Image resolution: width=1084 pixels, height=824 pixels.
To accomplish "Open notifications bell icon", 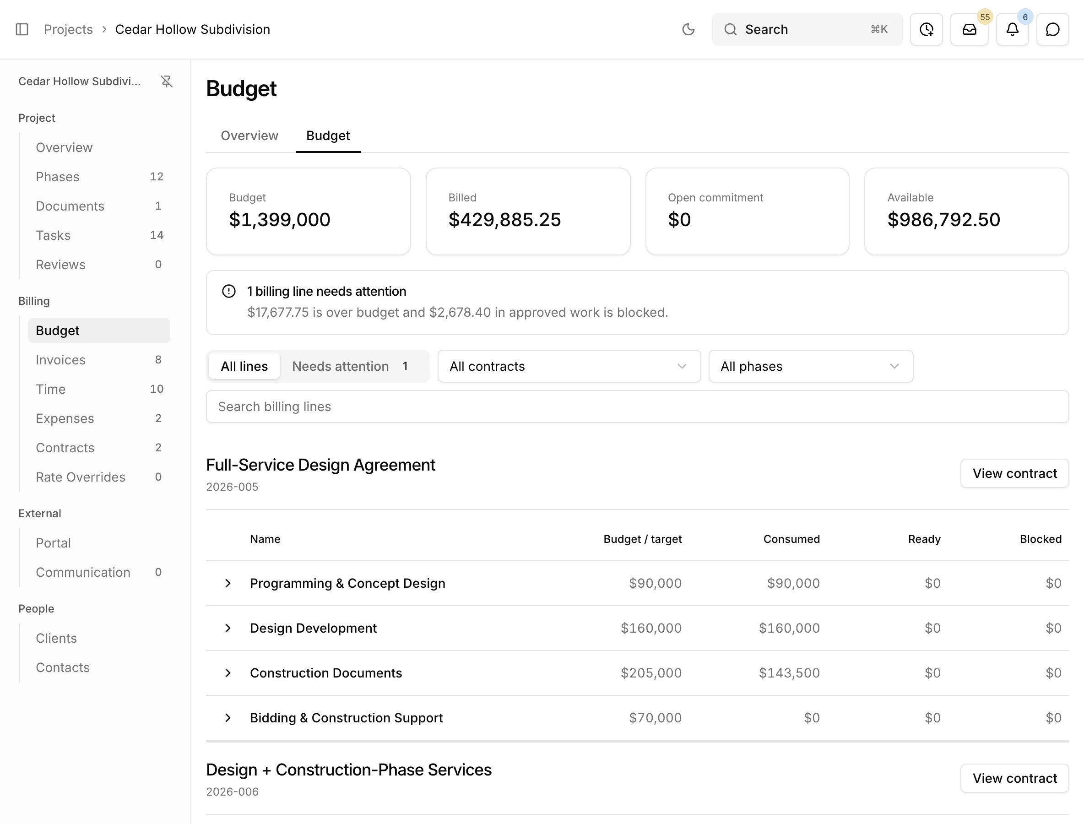I will pos(1013,29).
